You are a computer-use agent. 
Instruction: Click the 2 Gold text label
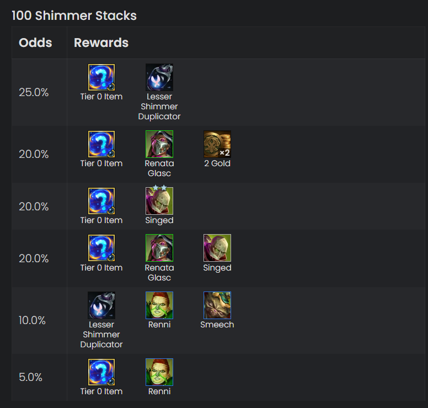pyautogui.click(x=217, y=163)
